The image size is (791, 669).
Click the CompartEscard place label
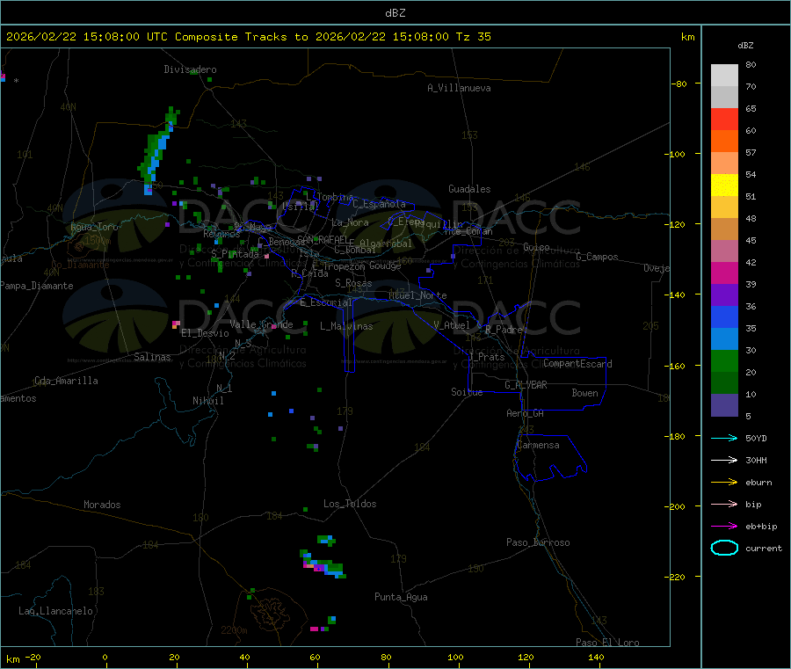point(577,363)
